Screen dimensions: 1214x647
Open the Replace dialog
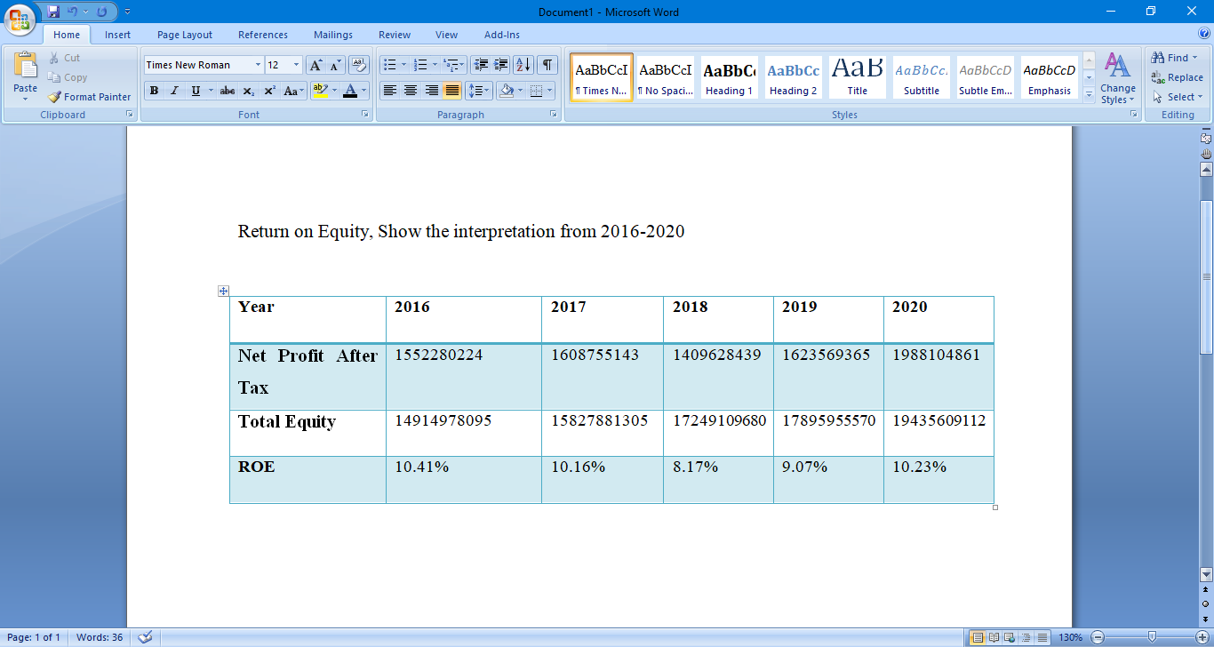[x=1177, y=77]
